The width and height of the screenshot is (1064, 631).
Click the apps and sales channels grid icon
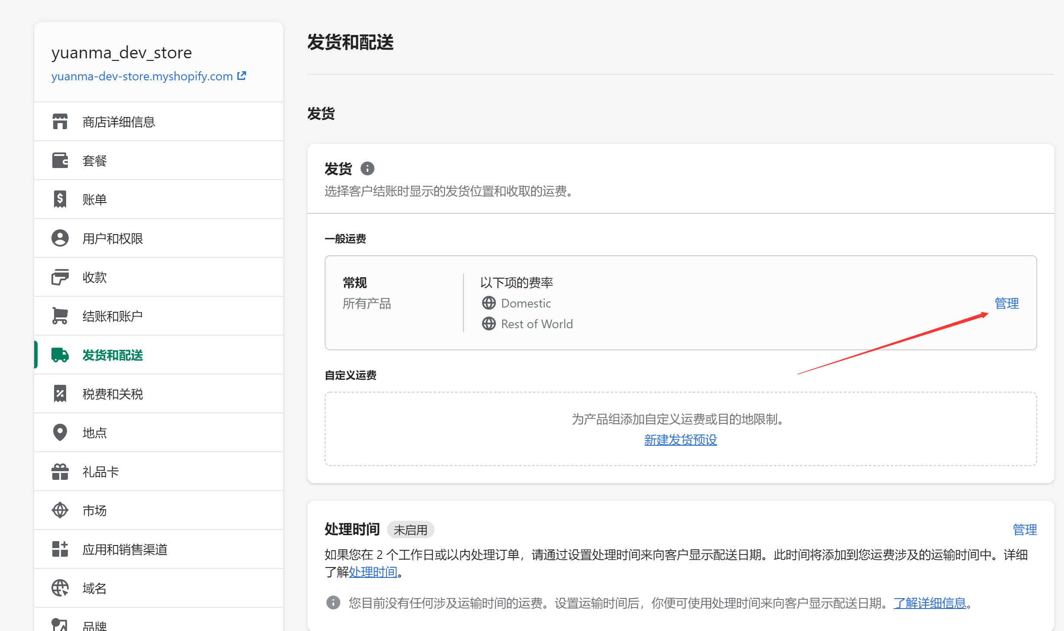click(x=60, y=549)
